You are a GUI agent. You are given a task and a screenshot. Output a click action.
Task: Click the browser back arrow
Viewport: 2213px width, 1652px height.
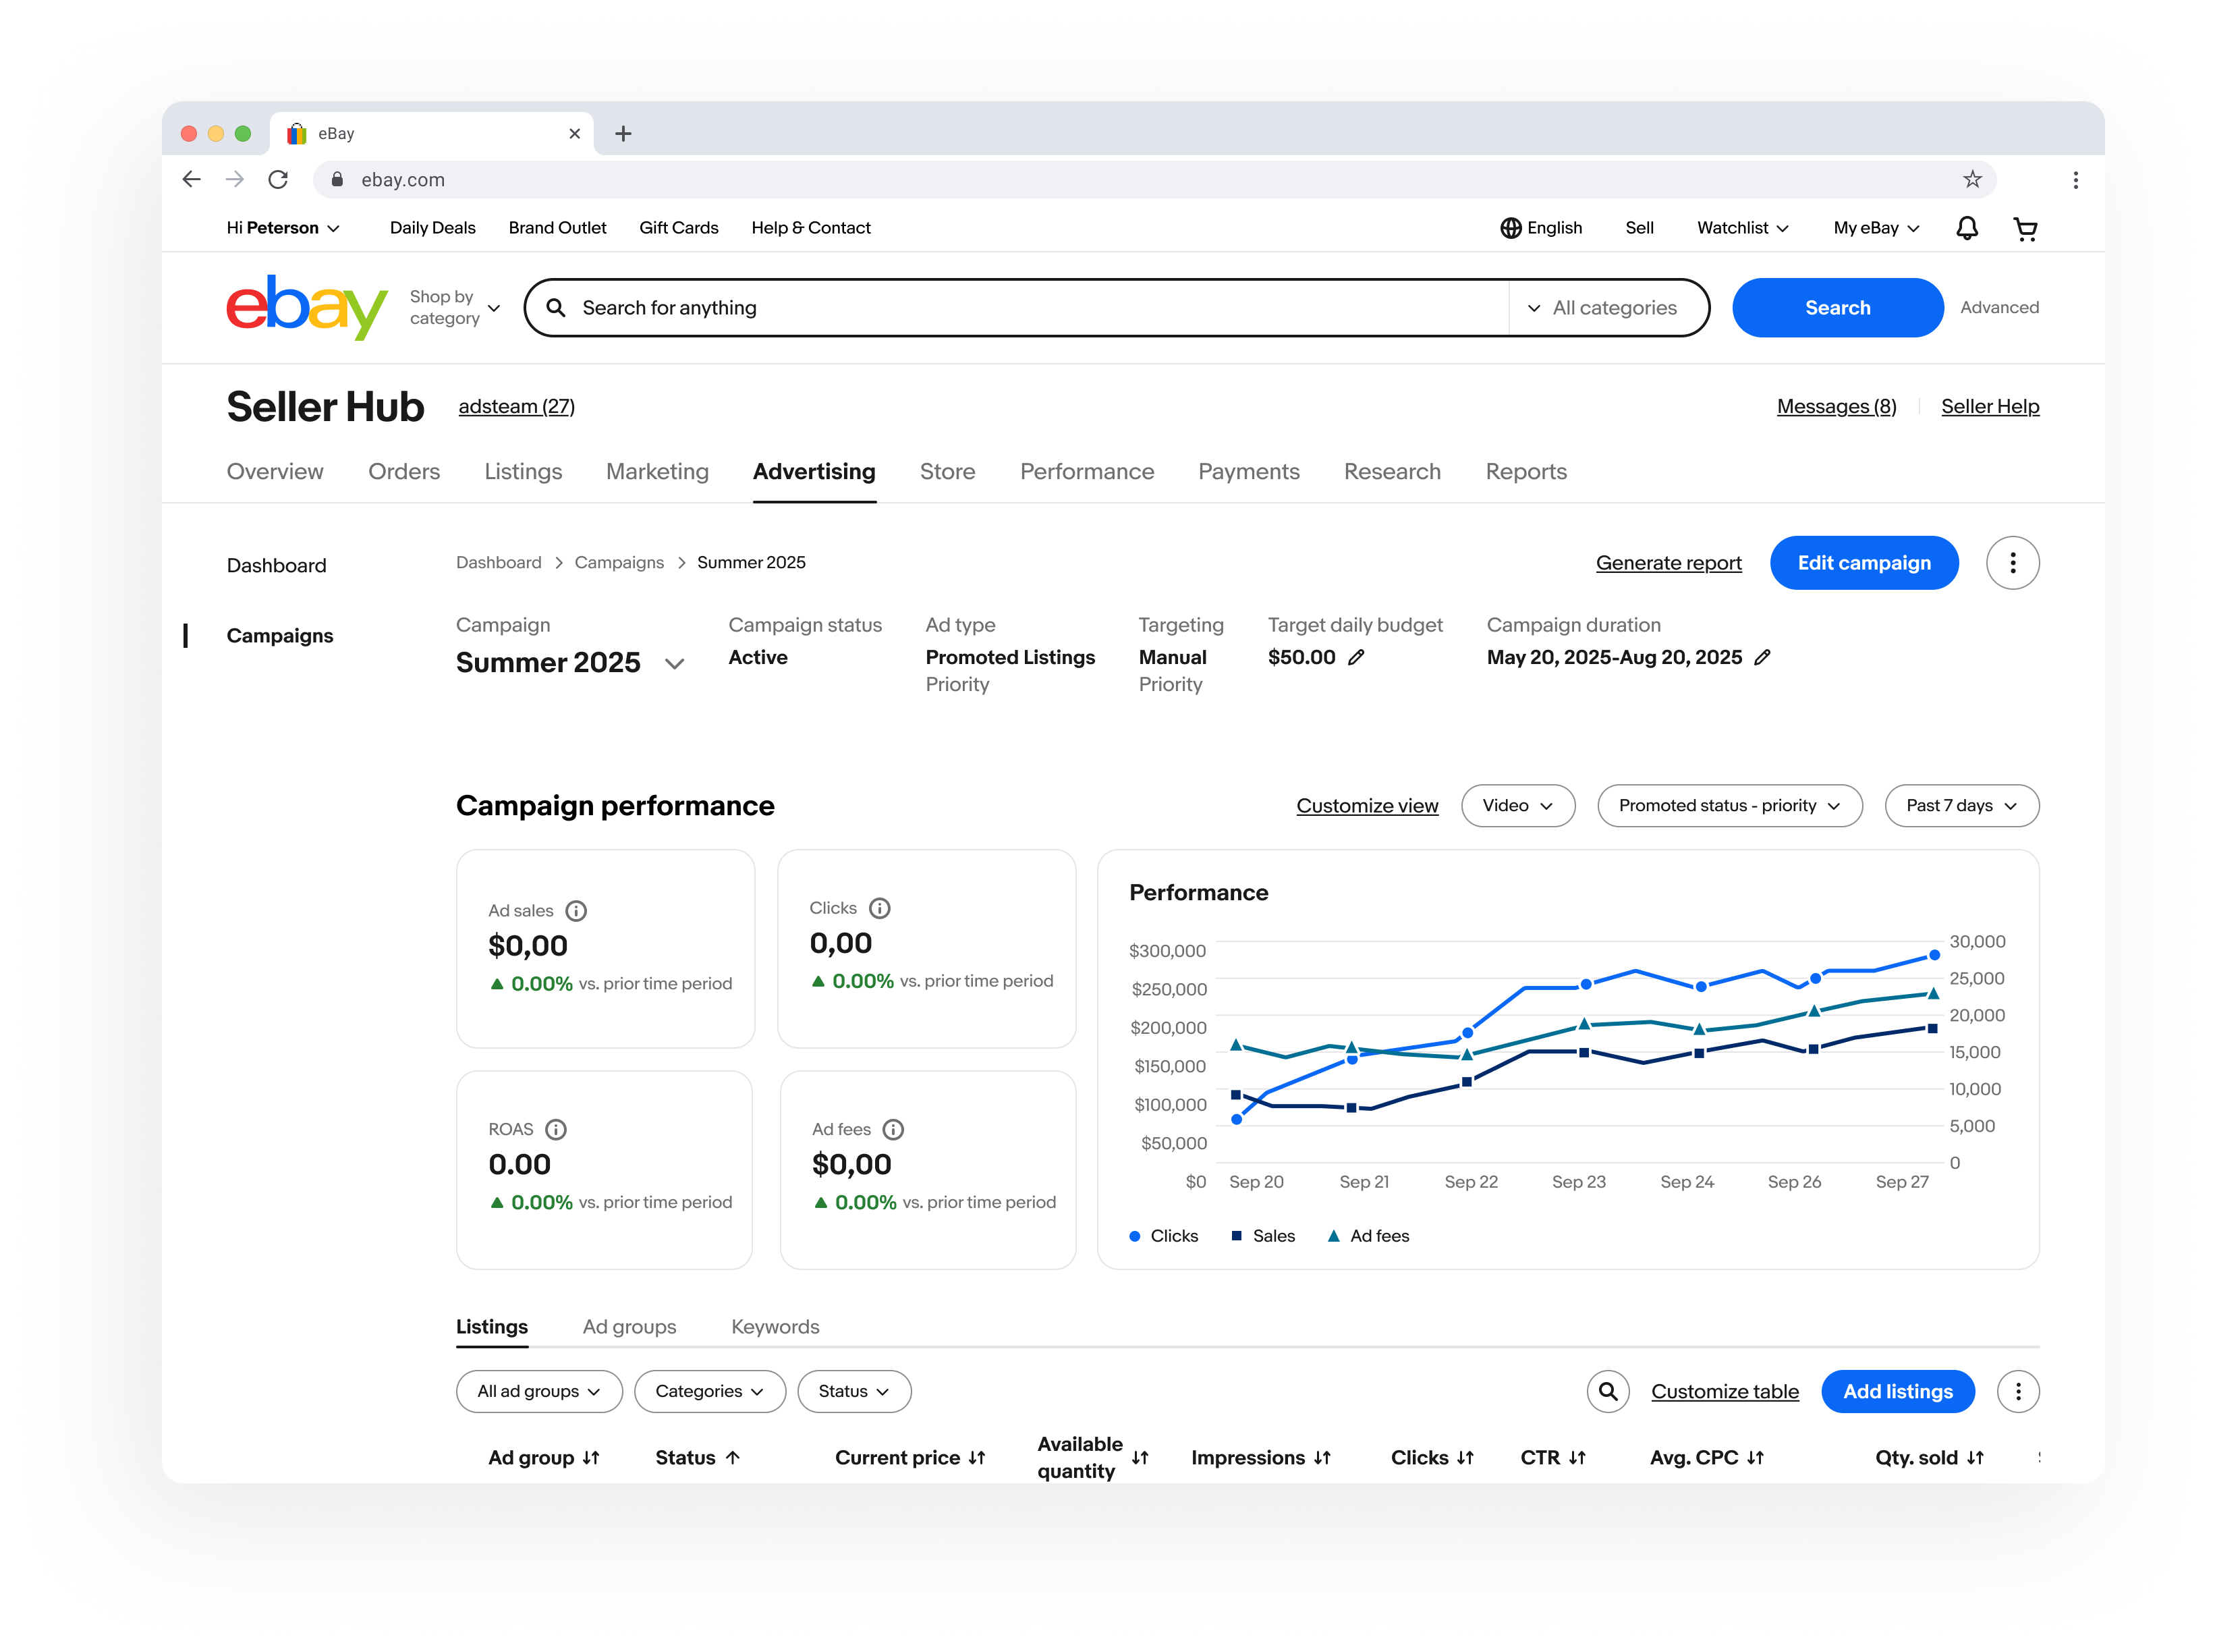pyautogui.click(x=192, y=179)
